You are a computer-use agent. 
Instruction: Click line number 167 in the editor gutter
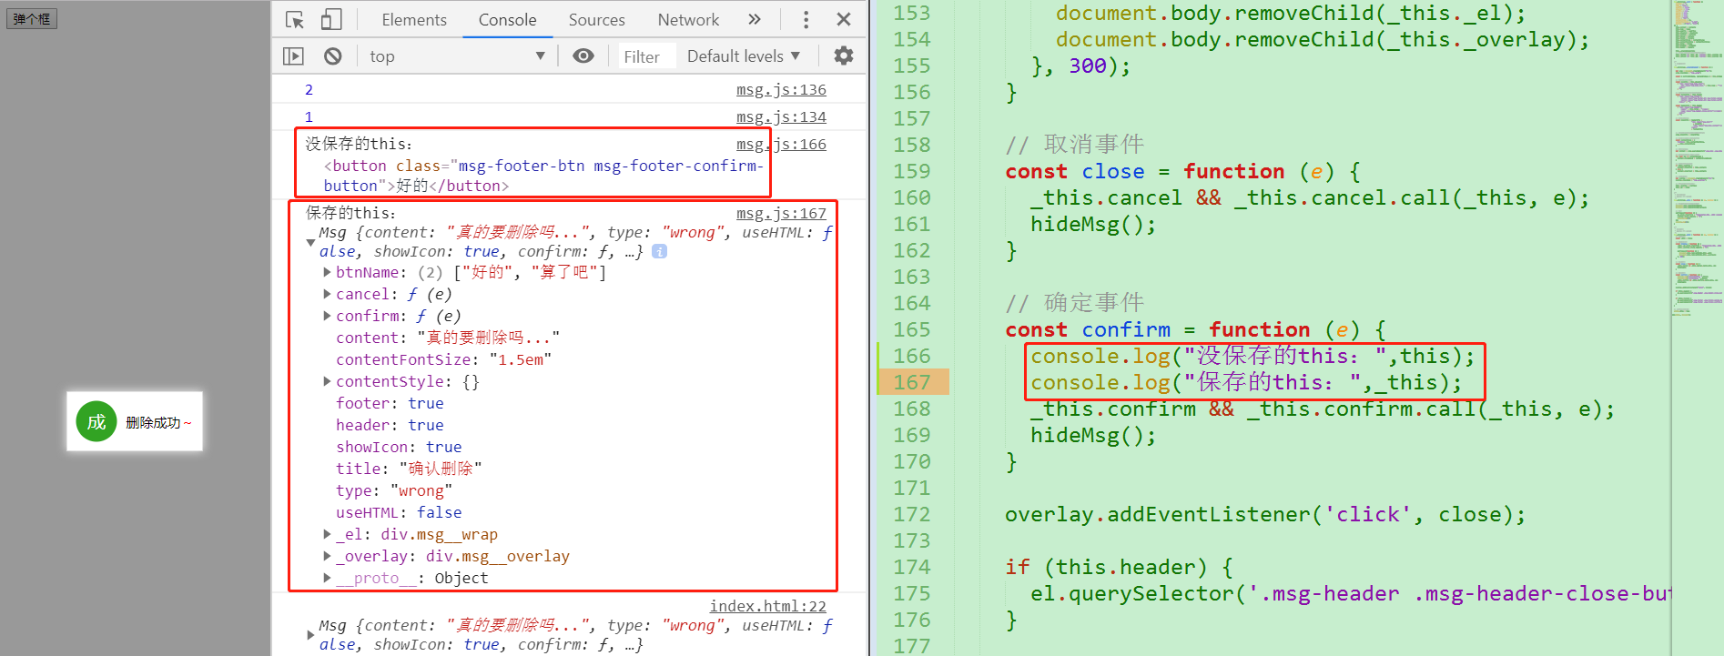click(x=911, y=382)
